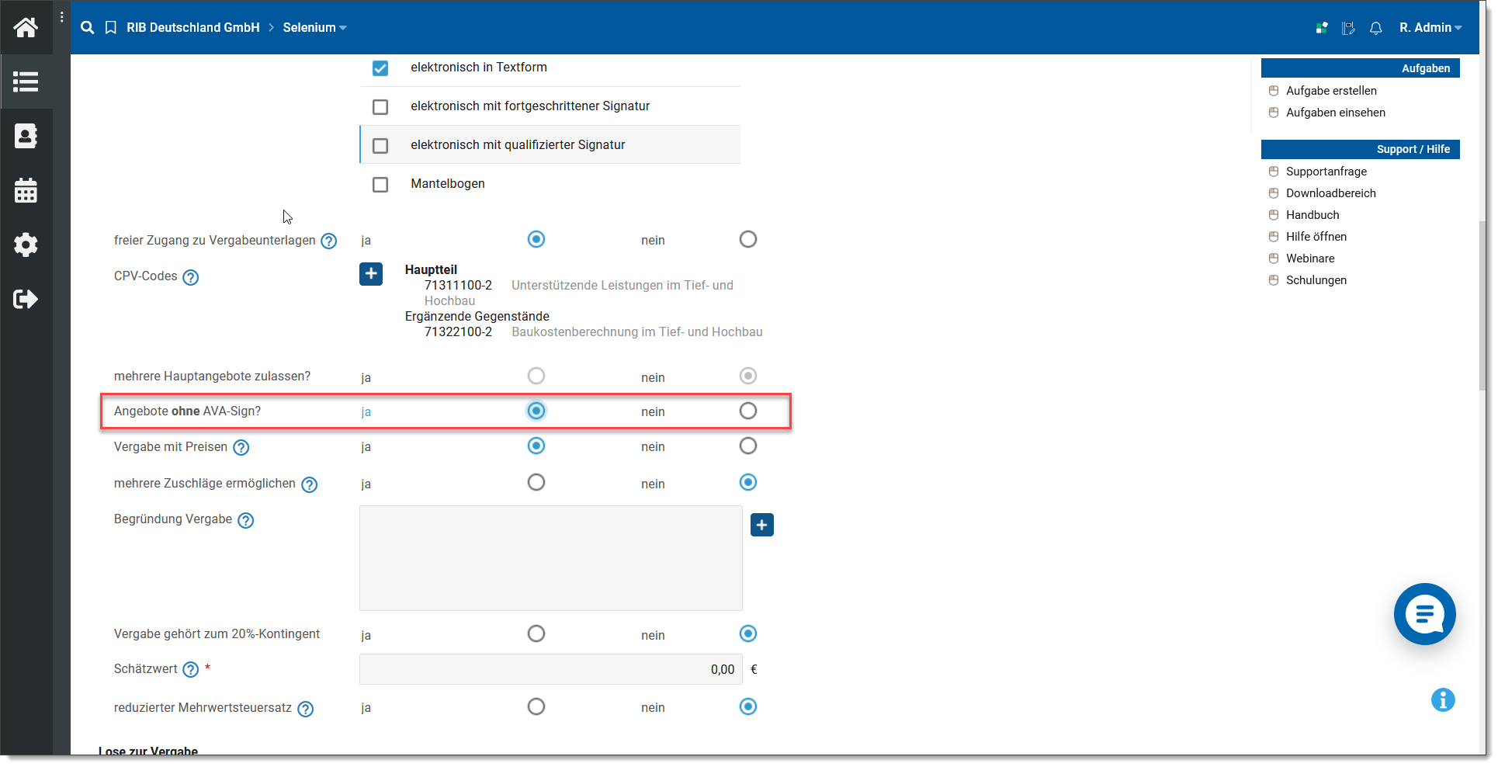Image resolution: width=1498 pixels, height=767 pixels.
Task: Select ja for freier Zugang zu Vergabeunterlagen
Action: tap(536, 239)
